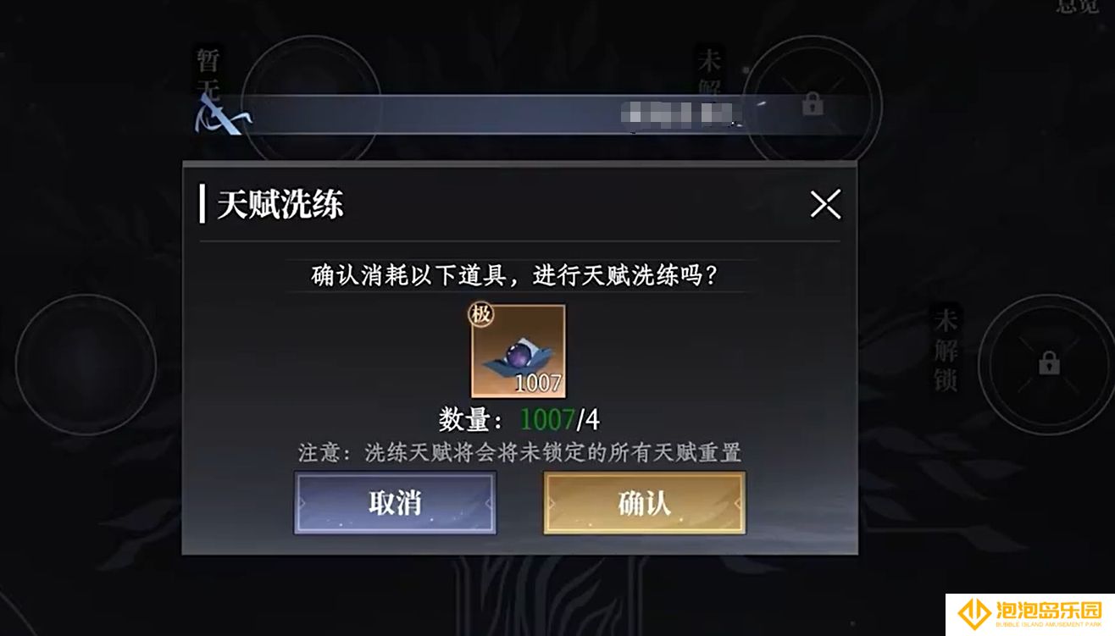Click the 极 rarity badge on item
This screenshot has width=1115, height=636.
(x=481, y=314)
